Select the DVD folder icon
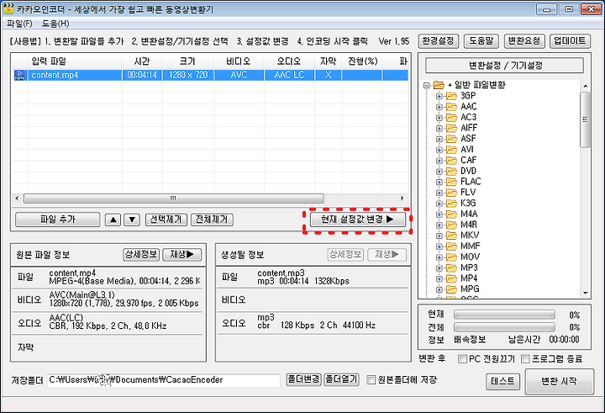Image resolution: width=605 pixels, height=413 pixels. pos(451,171)
